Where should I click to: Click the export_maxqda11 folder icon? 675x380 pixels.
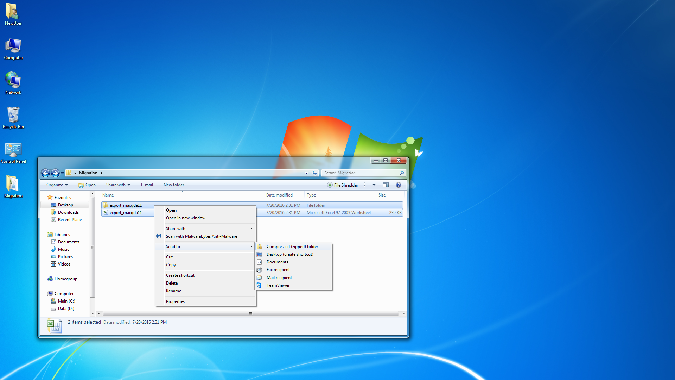(105, 205)
